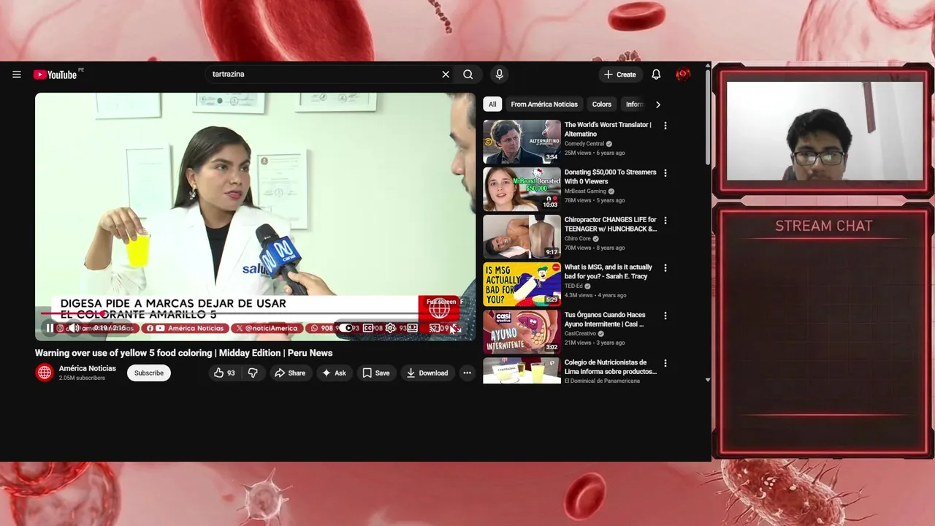Show more filter chips with the right arrow
This screenshot has width=935, height=526.
(x=658, y=104)
